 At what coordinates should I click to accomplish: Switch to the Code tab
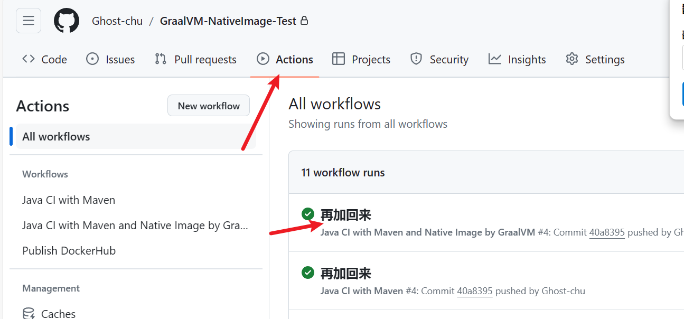click(44, 59)
